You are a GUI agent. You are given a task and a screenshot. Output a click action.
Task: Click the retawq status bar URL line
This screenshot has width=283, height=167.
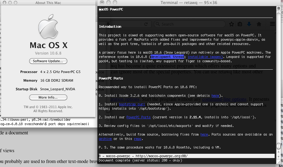pos(187,156)
